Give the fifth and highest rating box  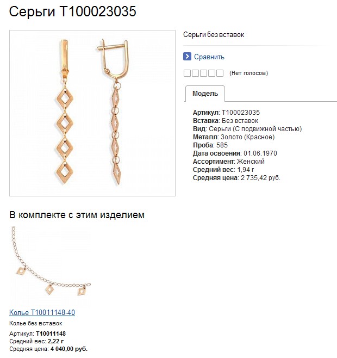click(x=220, y=73)
